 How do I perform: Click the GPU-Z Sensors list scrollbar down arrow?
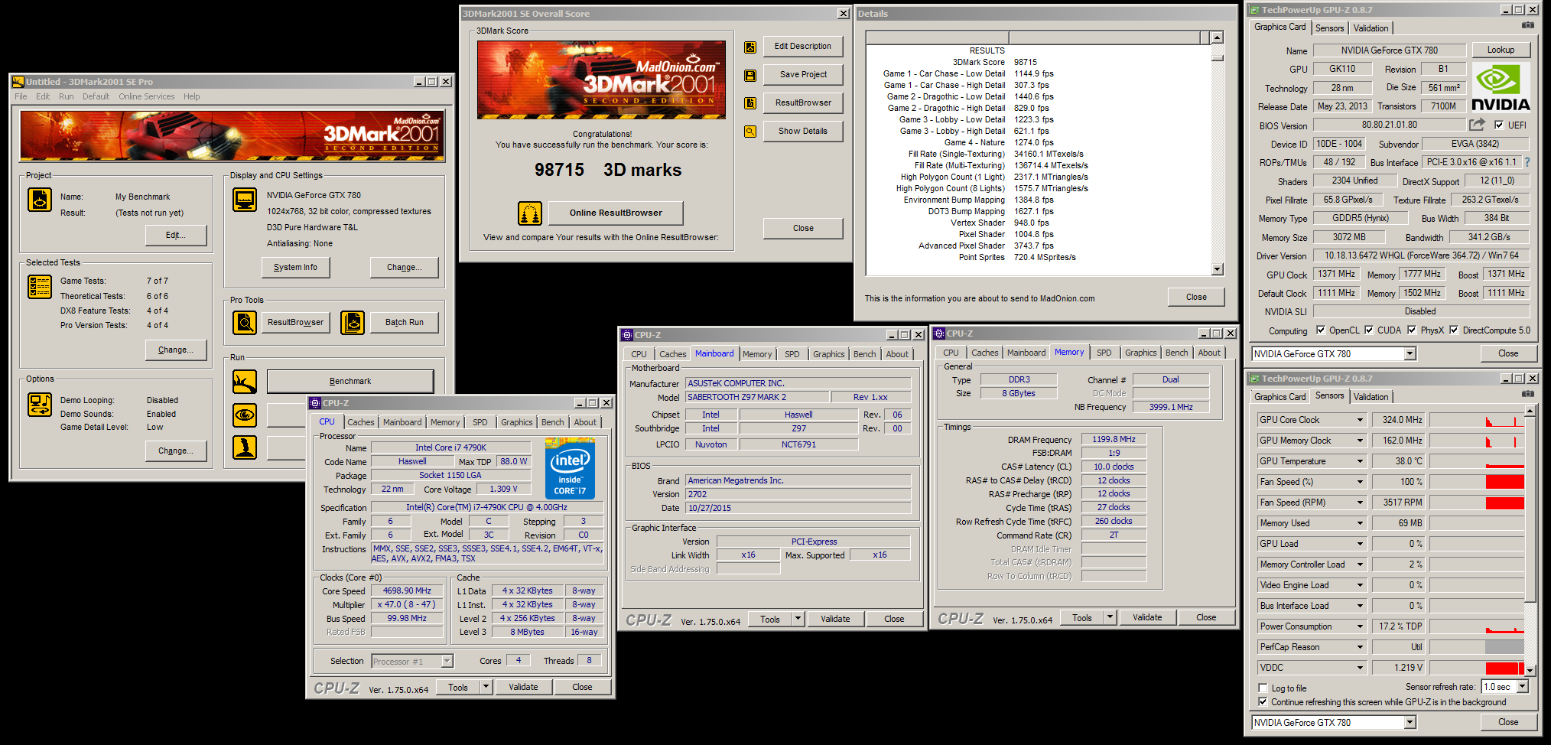tap(1530, 670)
